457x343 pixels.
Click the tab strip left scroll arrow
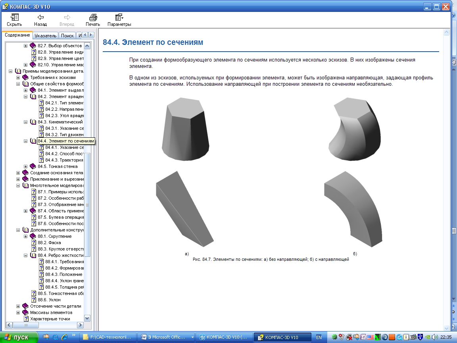click(x=85, y=35)
